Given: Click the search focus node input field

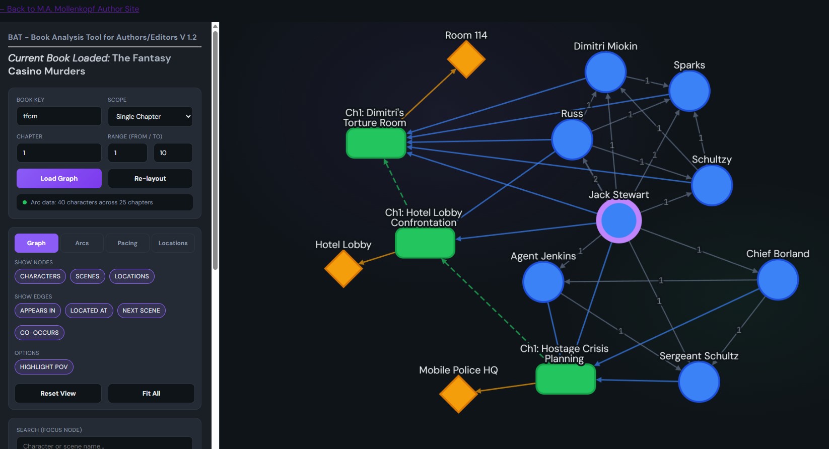Looking at the screenshot, I should tap(105, 444).
